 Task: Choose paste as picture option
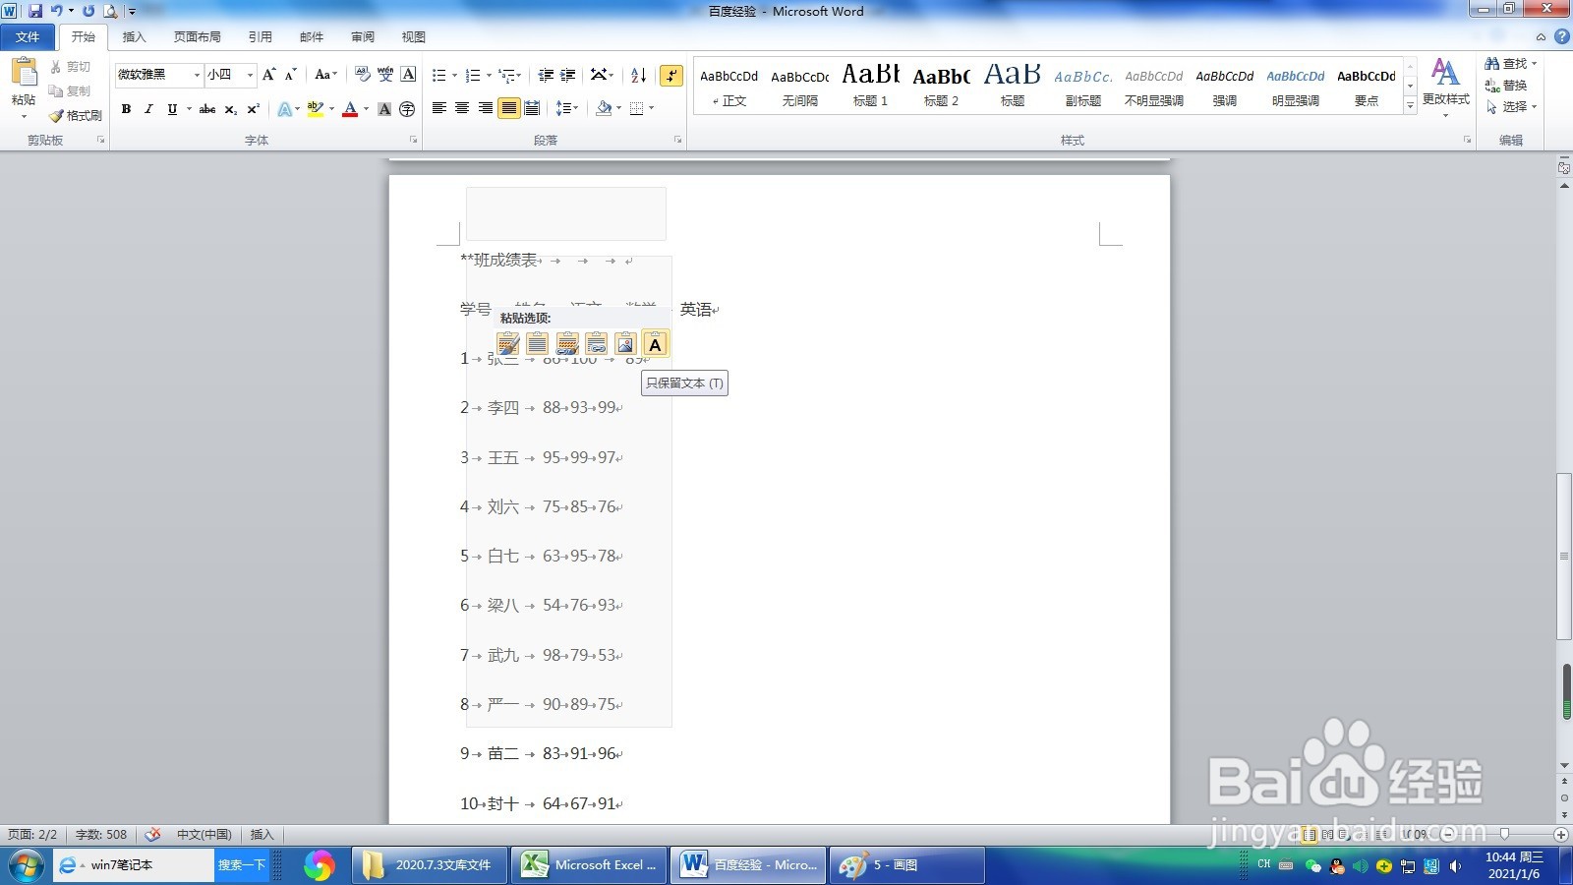625,343
